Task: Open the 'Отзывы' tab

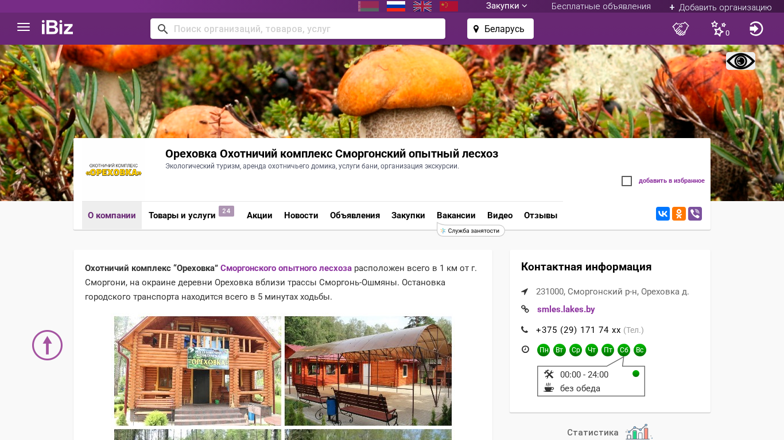Action: click(541, 215)
